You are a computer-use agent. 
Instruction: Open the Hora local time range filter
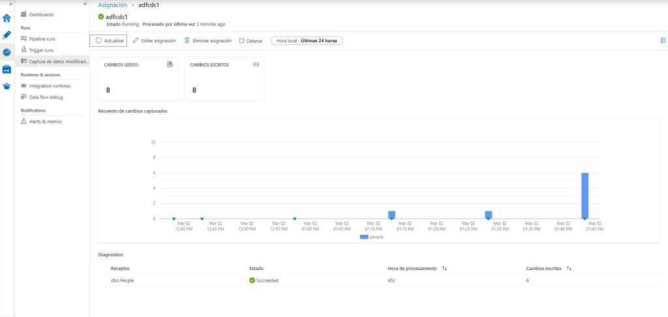point(306,40)
